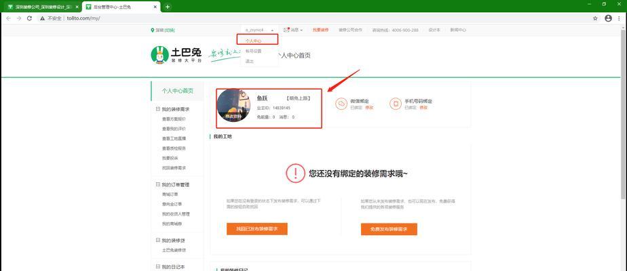Select the 后台管理中心-土巴兔 browser tab
Screen dimensions: 627x271
(x=121, y=7)
